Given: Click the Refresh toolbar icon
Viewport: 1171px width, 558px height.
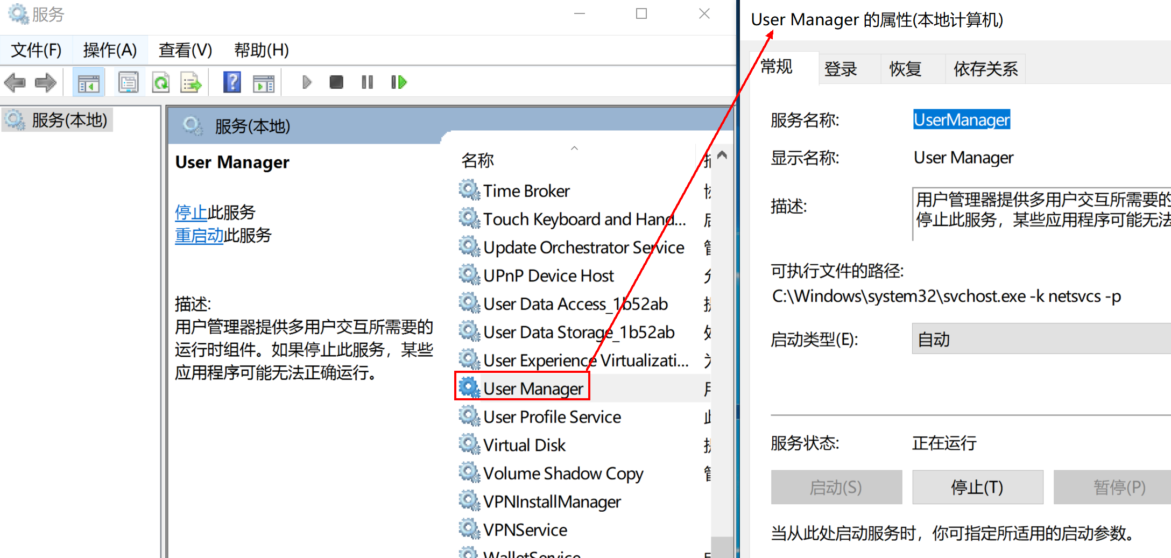Looking at the screenshot, I should tap(160, 83).
